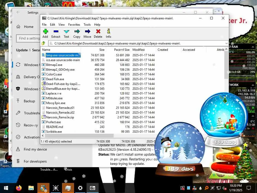Click the Move toolbar icon
This screenshot has width=257, height=193.
pyautogui.click(x=87, y=33)
